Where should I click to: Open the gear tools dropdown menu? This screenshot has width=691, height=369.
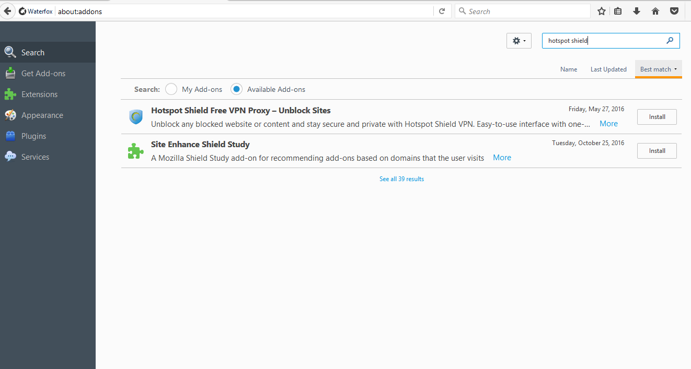519,41
